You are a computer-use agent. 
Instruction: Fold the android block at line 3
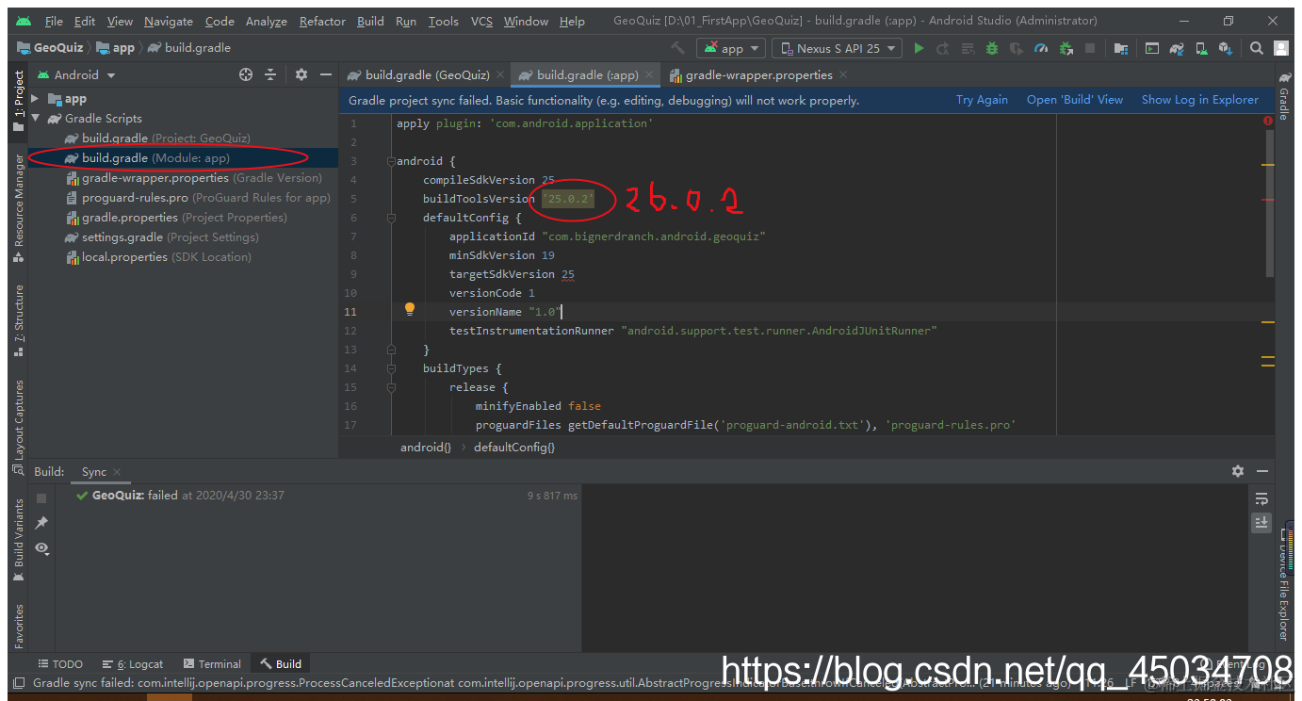[x=392, y=161]
